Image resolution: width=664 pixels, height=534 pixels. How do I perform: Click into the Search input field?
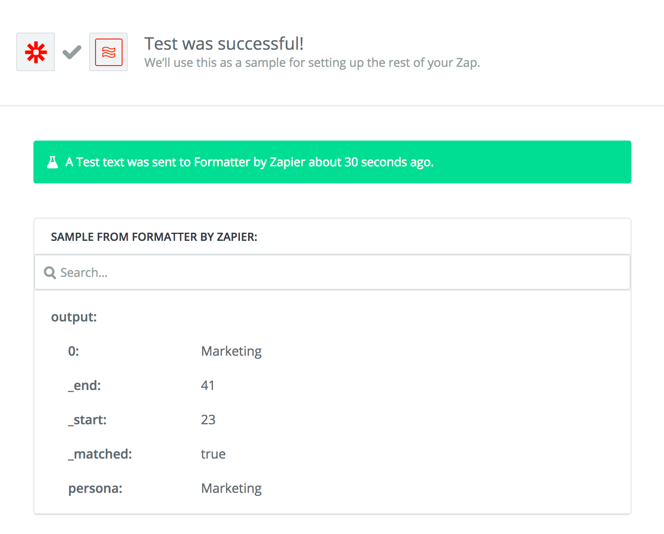[x=332, y=273]
